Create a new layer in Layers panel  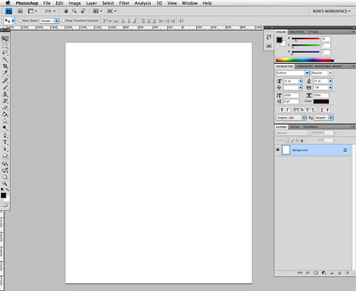point(339,273)
